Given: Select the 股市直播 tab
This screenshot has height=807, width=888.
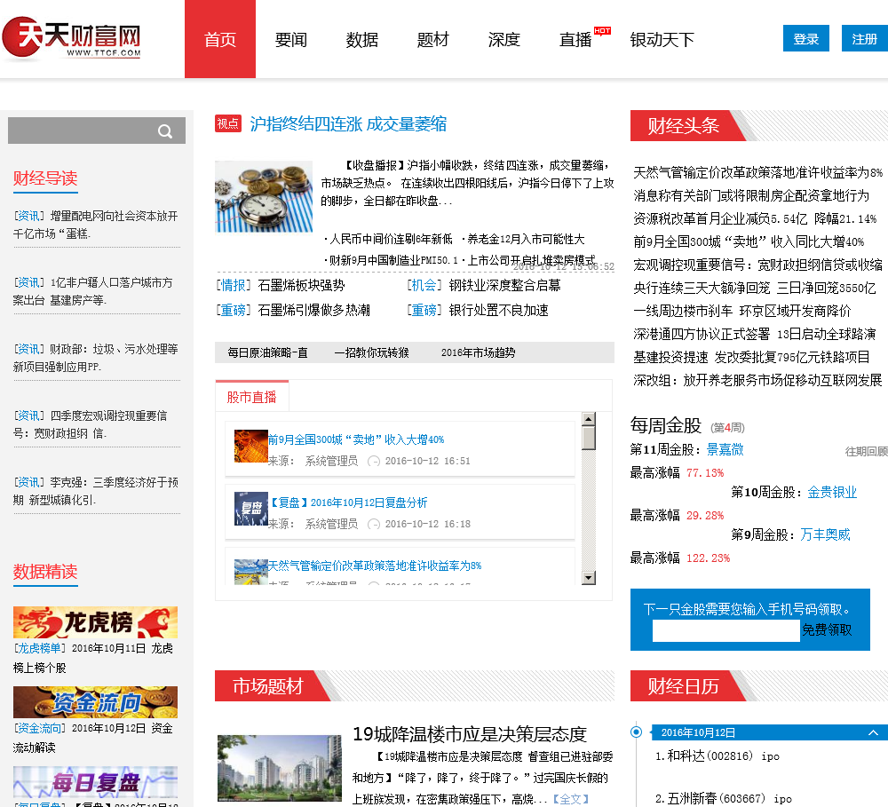Looking at the screenshot, I should [x=252, y=397].
